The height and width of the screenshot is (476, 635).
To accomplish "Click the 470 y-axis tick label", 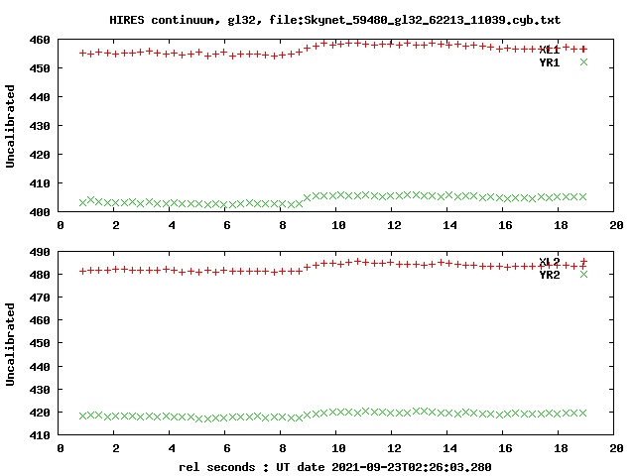I will (40, 297).
